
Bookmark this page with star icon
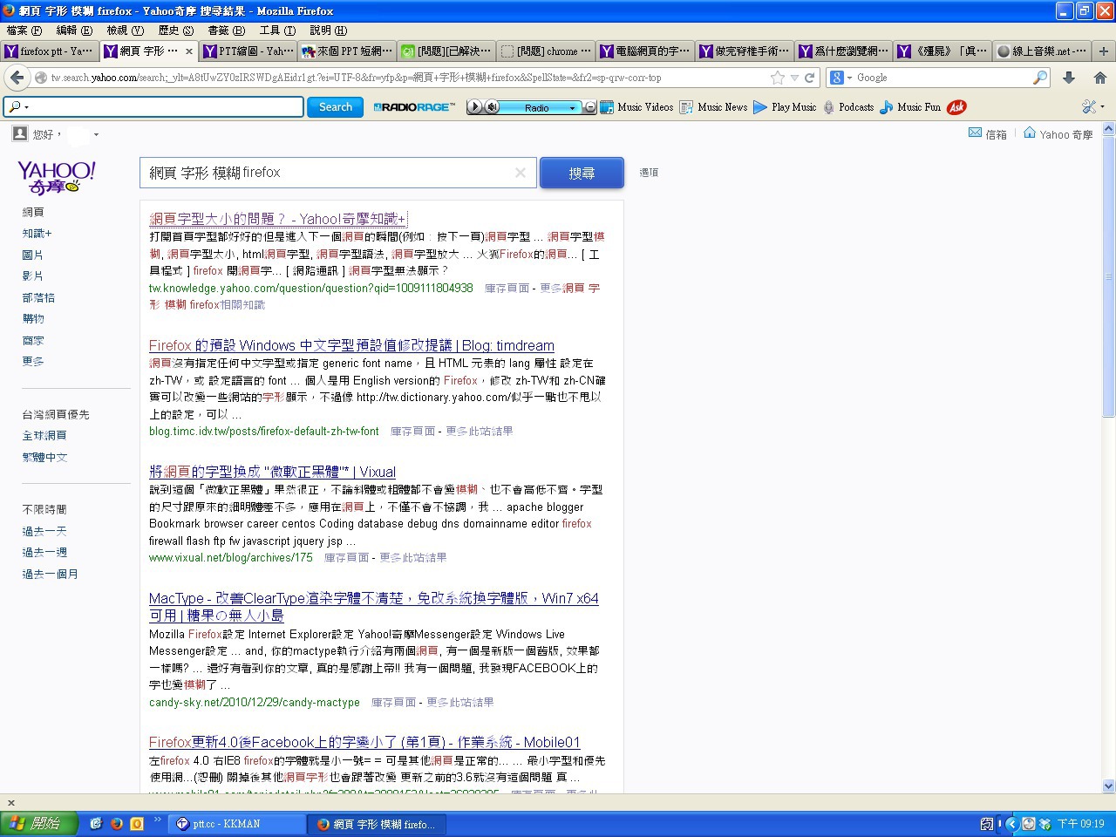[x=777, y=78]
